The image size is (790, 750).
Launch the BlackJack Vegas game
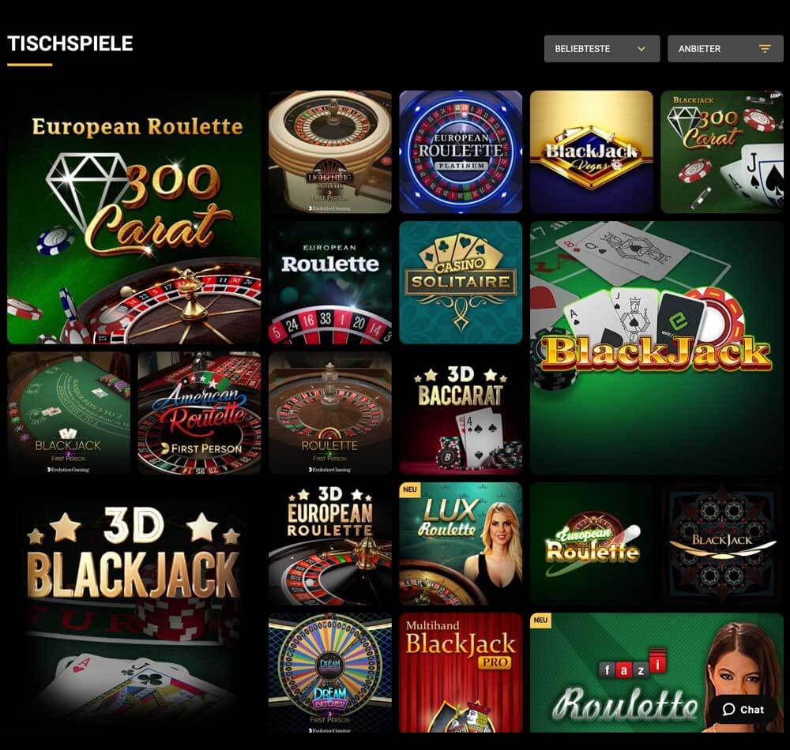click(x=592, y=152)
